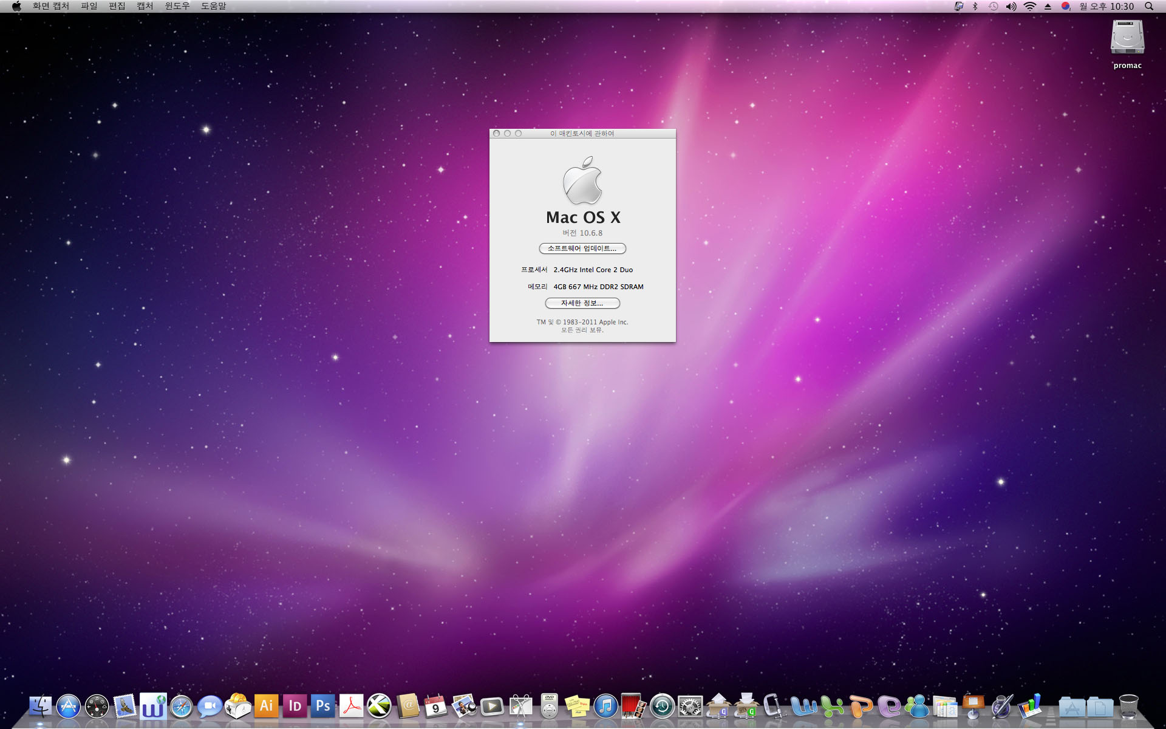Viewport: 1166px width, 729px height.
Task: Open the 파일 menu
Action: tap(89, 6)
